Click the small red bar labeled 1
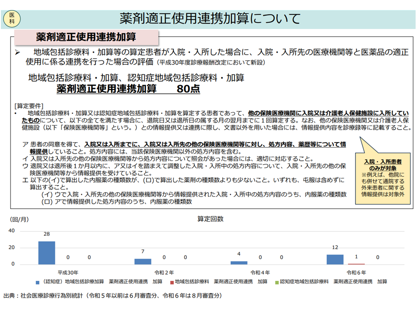416x312 pixels. (356, 263)
